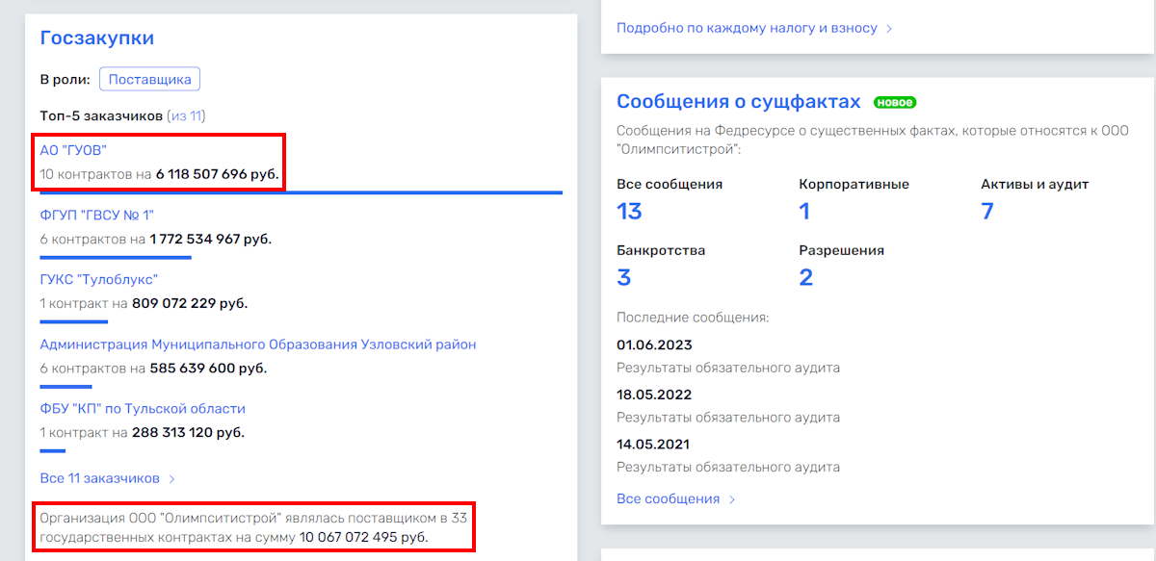The height and width of the screenshot is (561, 1156).
Task: Open the Госзакупки section heading
Action: coord(97,38)
